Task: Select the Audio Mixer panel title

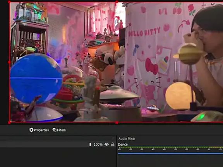Action: point(127,139)
